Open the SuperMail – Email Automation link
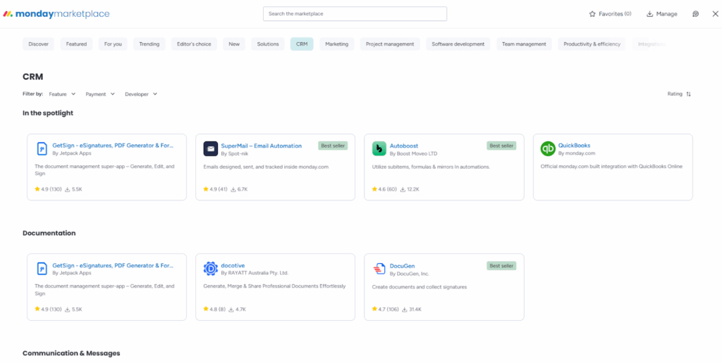The image size is (722, 363). pyautogui.click(x=261, y=146)
